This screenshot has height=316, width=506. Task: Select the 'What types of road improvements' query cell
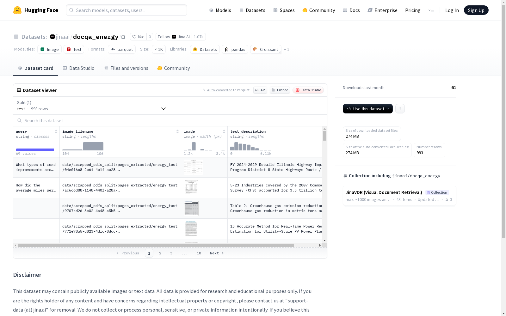pyautogui.click(x=36, y=167)
